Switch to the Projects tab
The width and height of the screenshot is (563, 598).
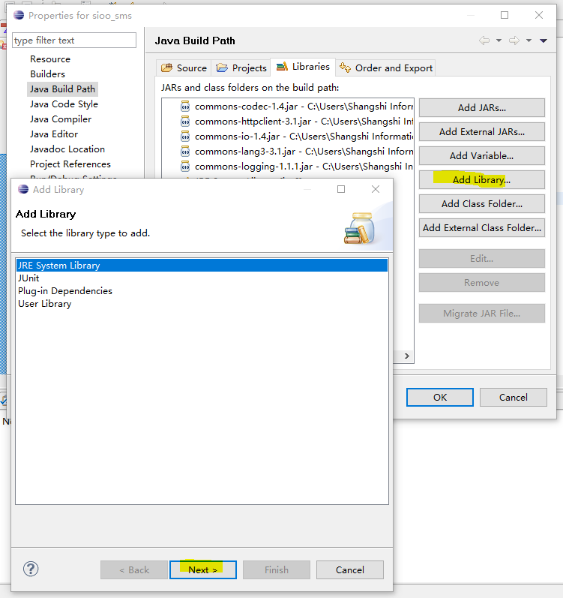241,68
